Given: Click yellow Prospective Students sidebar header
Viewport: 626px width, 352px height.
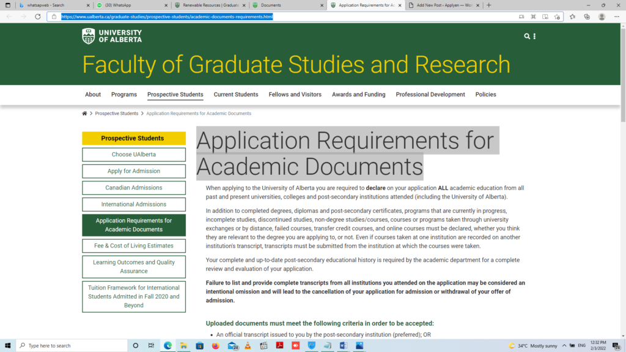Looking at the screenshot, I should [x=134, y=138].
